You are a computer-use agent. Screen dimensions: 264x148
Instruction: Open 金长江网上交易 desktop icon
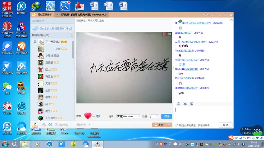pyautogui.click(x=21, y=30)
